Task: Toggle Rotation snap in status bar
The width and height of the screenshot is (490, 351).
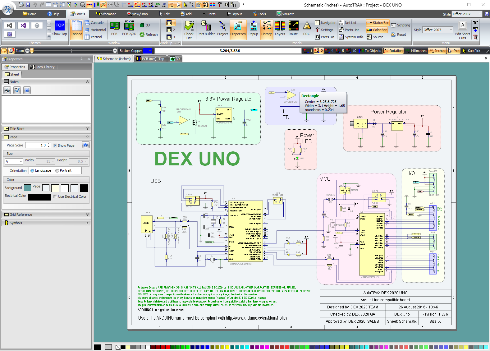Action: pyautogui.click(x=393, y=51)
